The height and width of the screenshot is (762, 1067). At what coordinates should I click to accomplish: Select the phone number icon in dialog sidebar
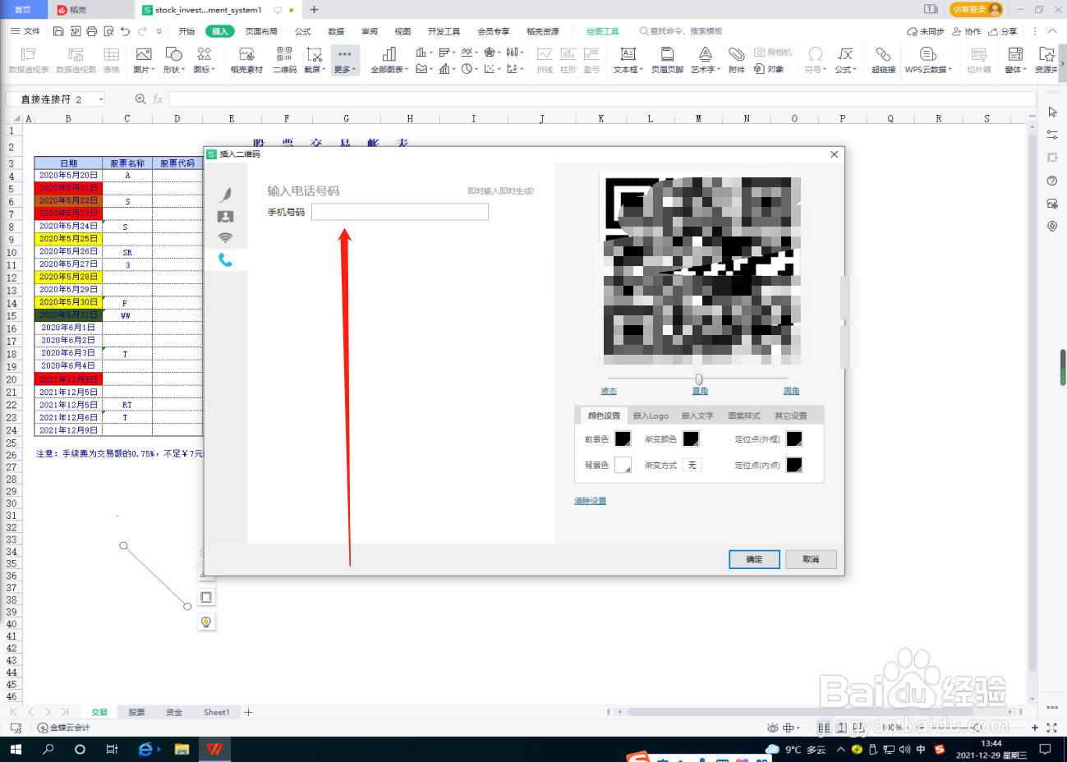[x=225, y=259]
